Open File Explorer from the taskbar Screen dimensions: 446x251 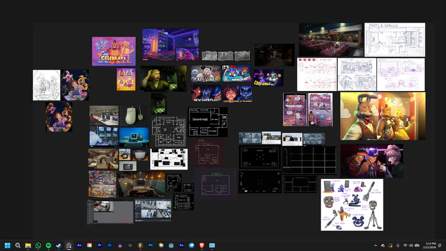[x=28, y=245]
